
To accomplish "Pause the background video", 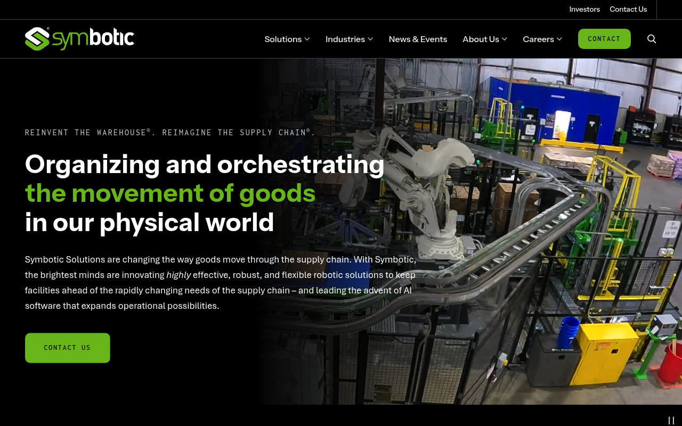I will (671, 421).
